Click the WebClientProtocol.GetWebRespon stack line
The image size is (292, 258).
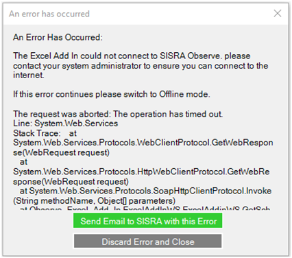click(143, 143)
